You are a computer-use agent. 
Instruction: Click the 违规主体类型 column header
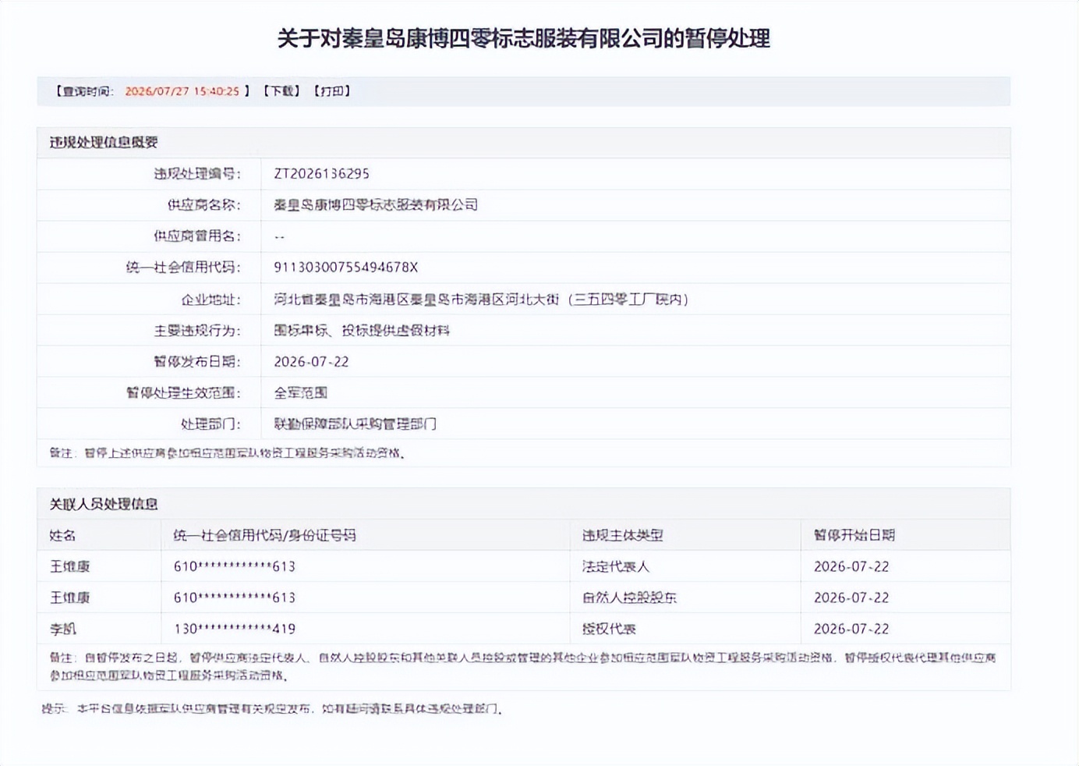[622, 535]
